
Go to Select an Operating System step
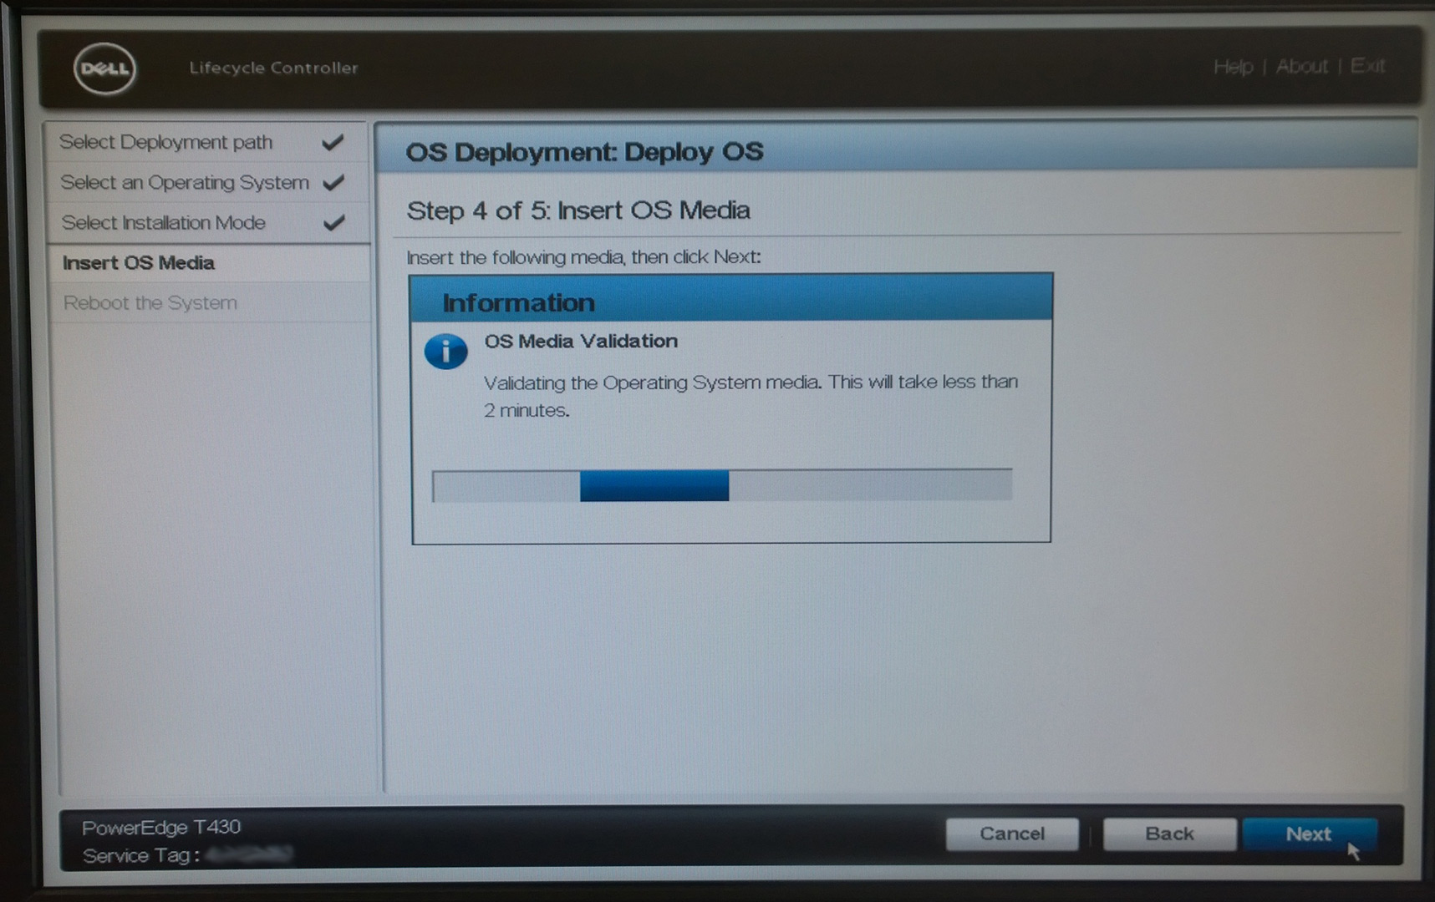(206, 182)
